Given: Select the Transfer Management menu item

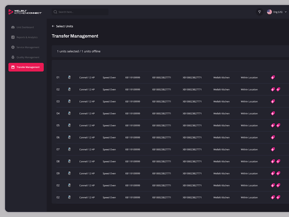Looking at the screenshot, I should 26,67.
